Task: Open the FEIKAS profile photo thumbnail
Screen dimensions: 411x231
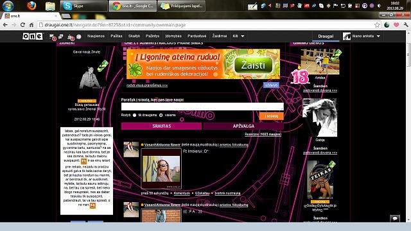Action: [320, 180]
